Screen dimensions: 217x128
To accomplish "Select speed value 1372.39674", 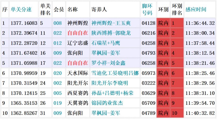I will click(x=24, y=33).
